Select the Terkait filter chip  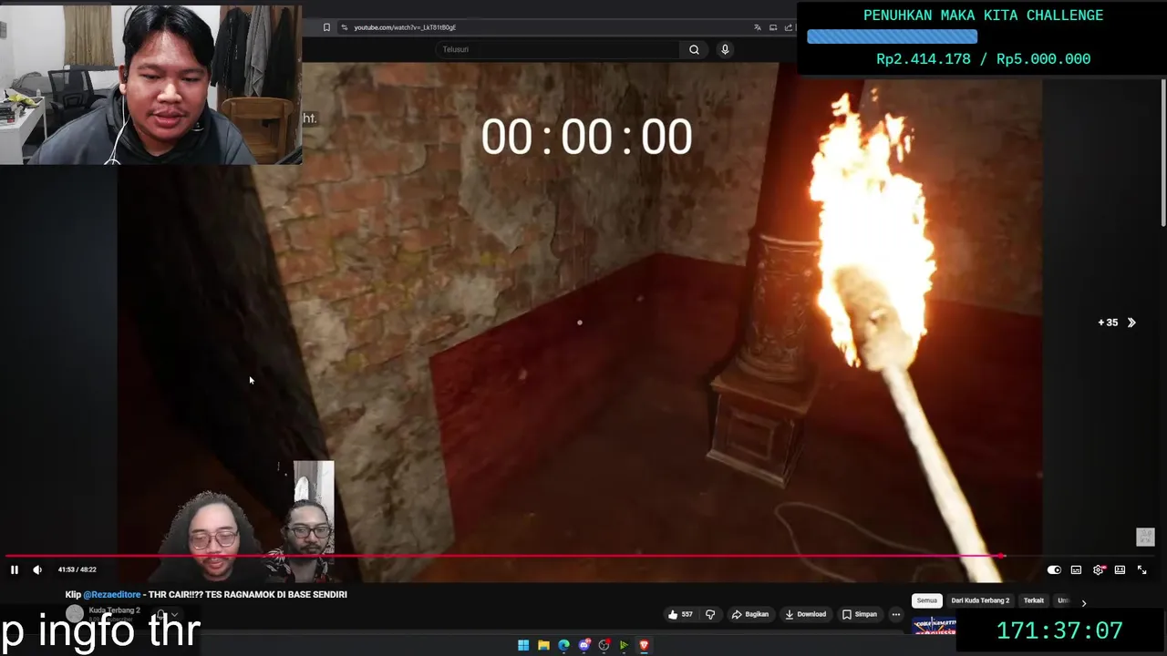[1034, 600]
